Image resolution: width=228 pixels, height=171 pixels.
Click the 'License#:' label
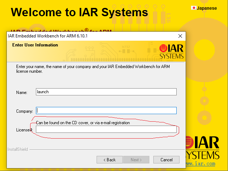tap(24, 130)
